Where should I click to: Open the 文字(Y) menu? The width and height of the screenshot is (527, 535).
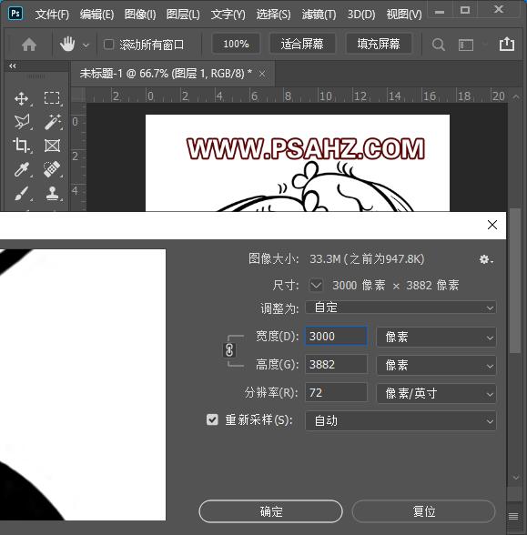coord(228,15)
